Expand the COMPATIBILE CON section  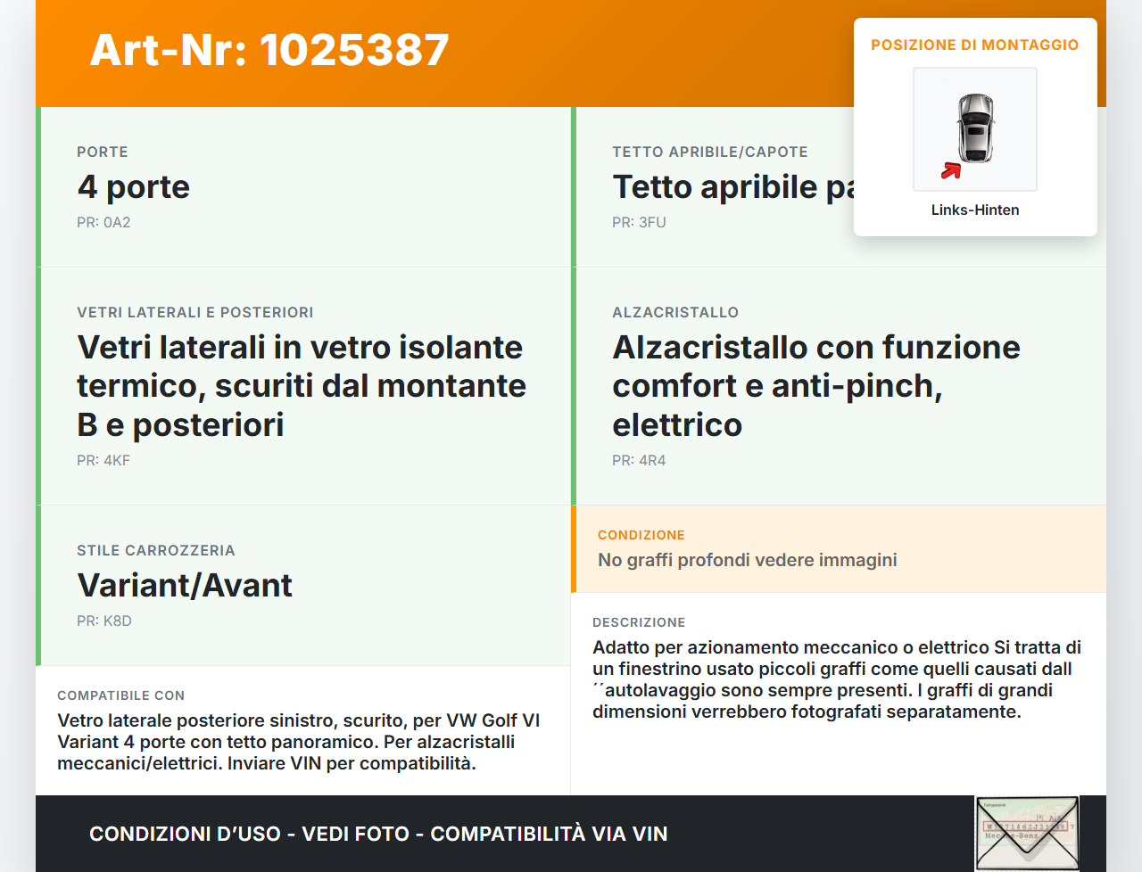point(303,731)
